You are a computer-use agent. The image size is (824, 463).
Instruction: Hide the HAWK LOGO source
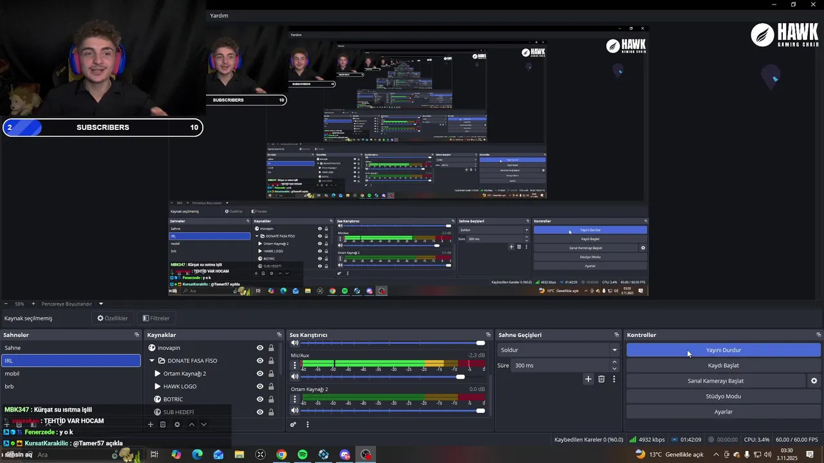(260, 386)
